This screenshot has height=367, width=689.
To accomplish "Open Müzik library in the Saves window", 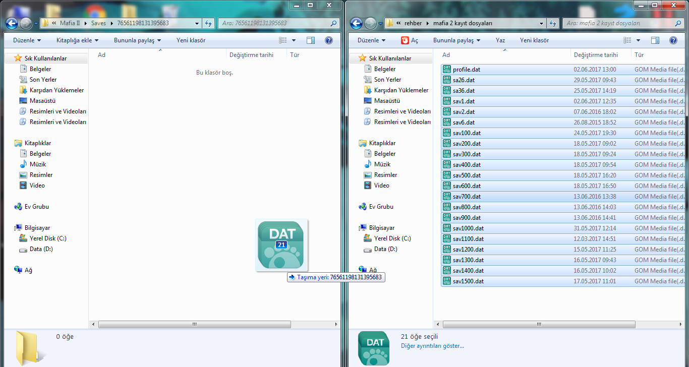I will pyautogui.click(x=38, y=164).
